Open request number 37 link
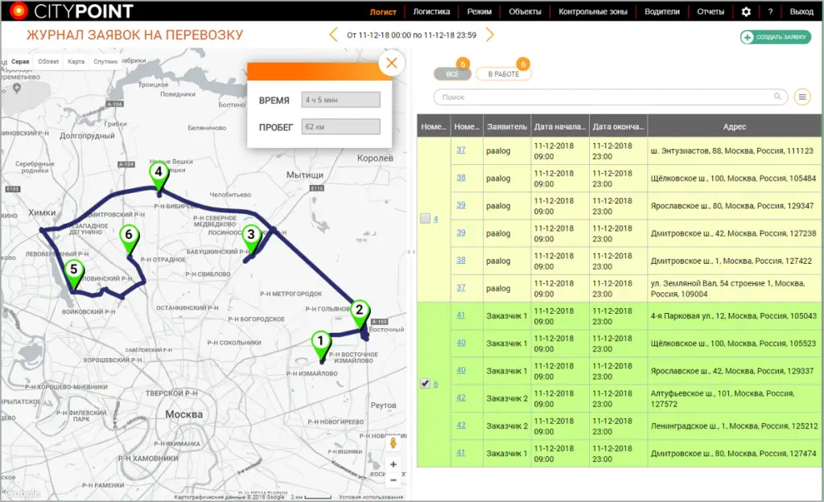Screen dimensions: 824x502 [x=461, y=150]
